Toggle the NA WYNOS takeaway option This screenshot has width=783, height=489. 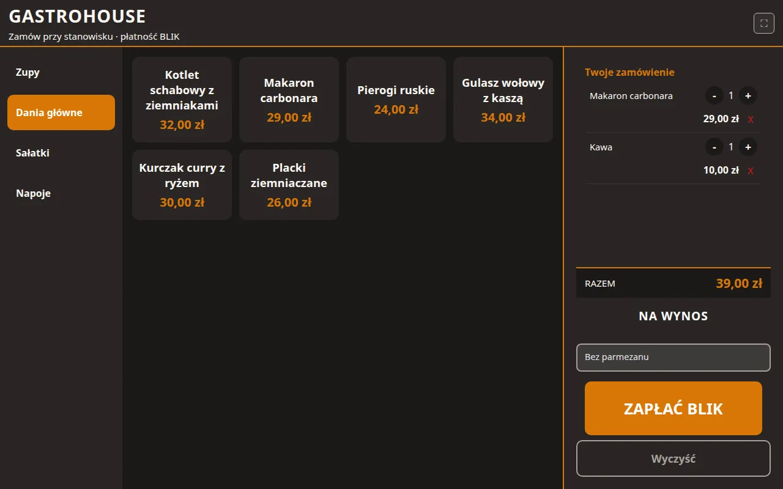[x=674, y=316]
